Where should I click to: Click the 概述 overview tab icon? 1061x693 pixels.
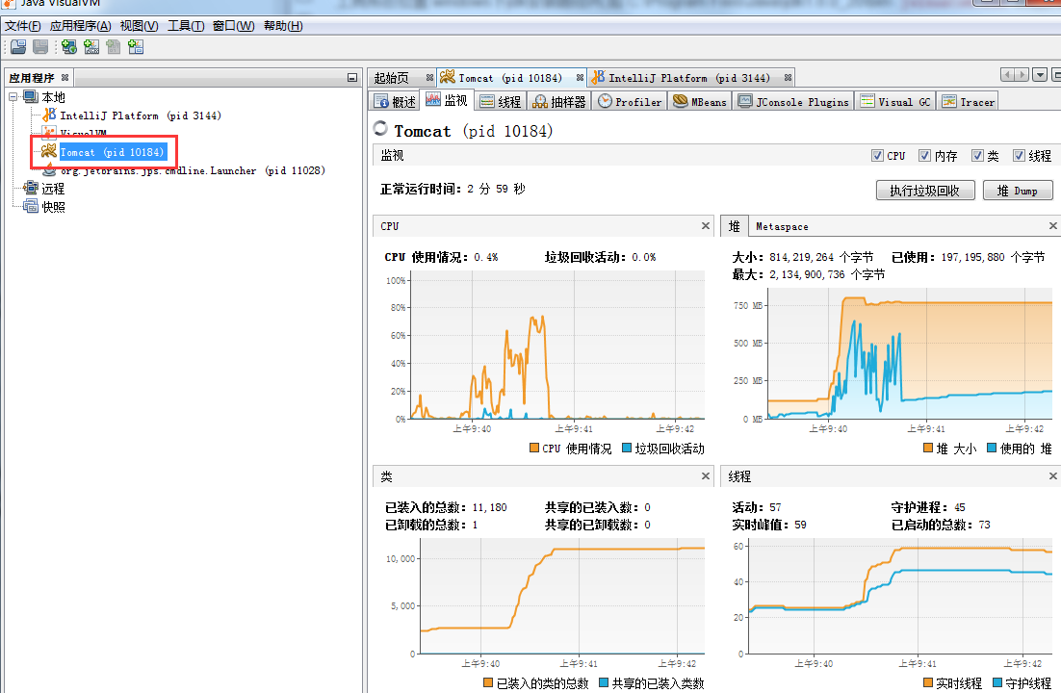click(381, 101)
